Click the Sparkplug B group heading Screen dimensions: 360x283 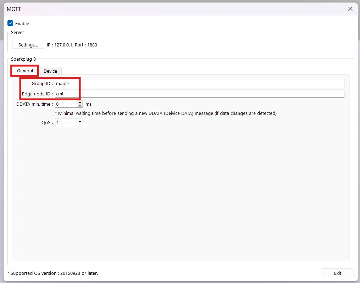23,59
